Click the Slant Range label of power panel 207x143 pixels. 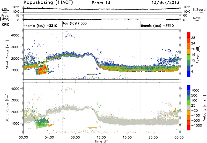(x=7, y=54)
